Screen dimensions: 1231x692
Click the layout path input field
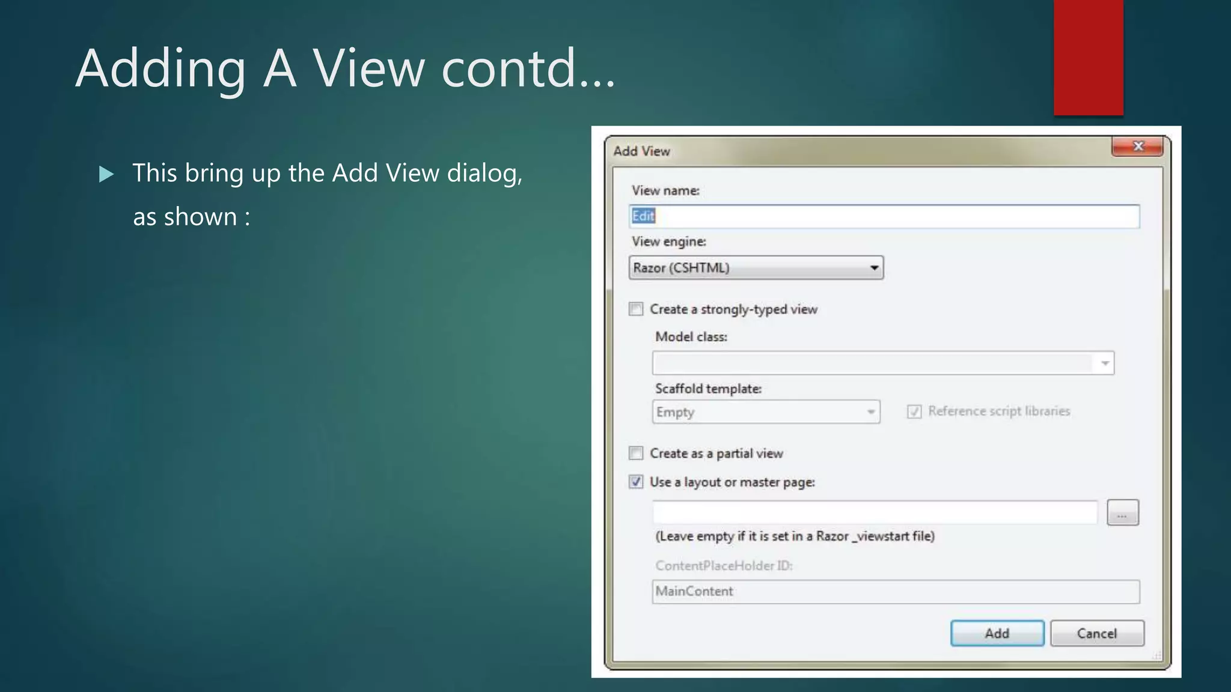tap(875, 512)
